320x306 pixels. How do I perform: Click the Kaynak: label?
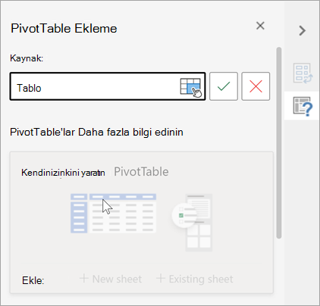pyautogui.click(x=27, y=58)
